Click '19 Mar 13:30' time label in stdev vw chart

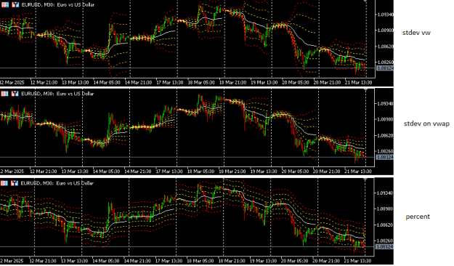(264, 82)
